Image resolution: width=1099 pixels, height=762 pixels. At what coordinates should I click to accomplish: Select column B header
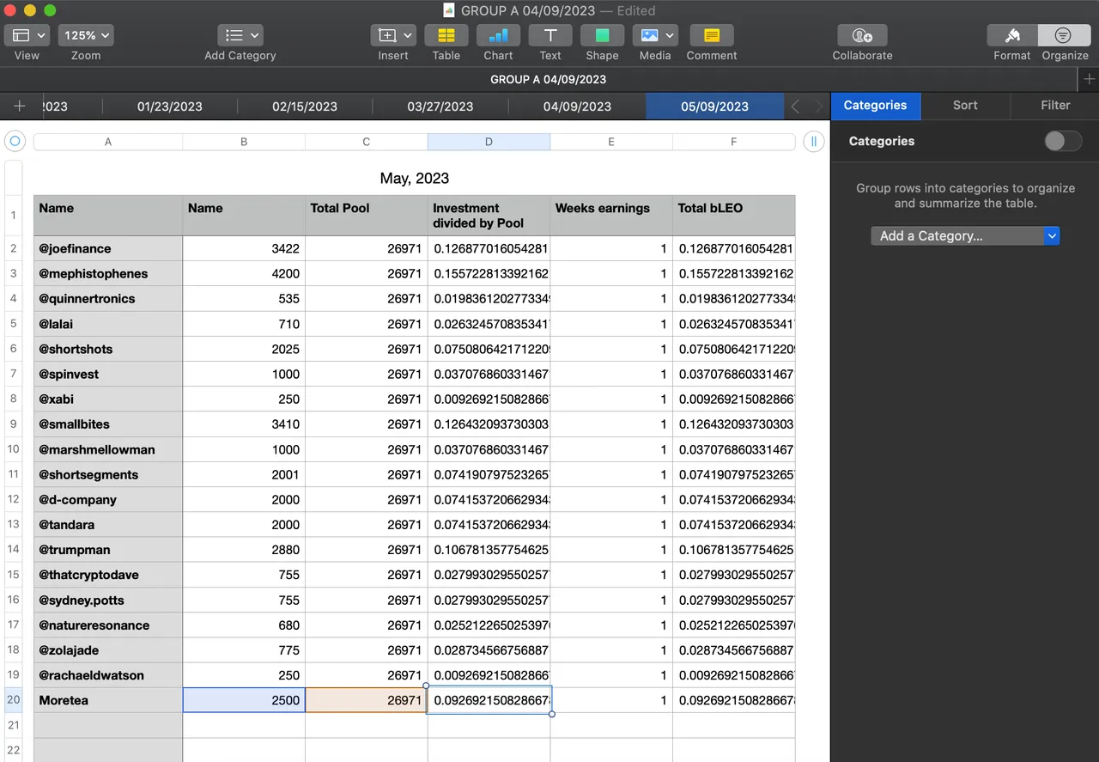(x=244, y=142)
